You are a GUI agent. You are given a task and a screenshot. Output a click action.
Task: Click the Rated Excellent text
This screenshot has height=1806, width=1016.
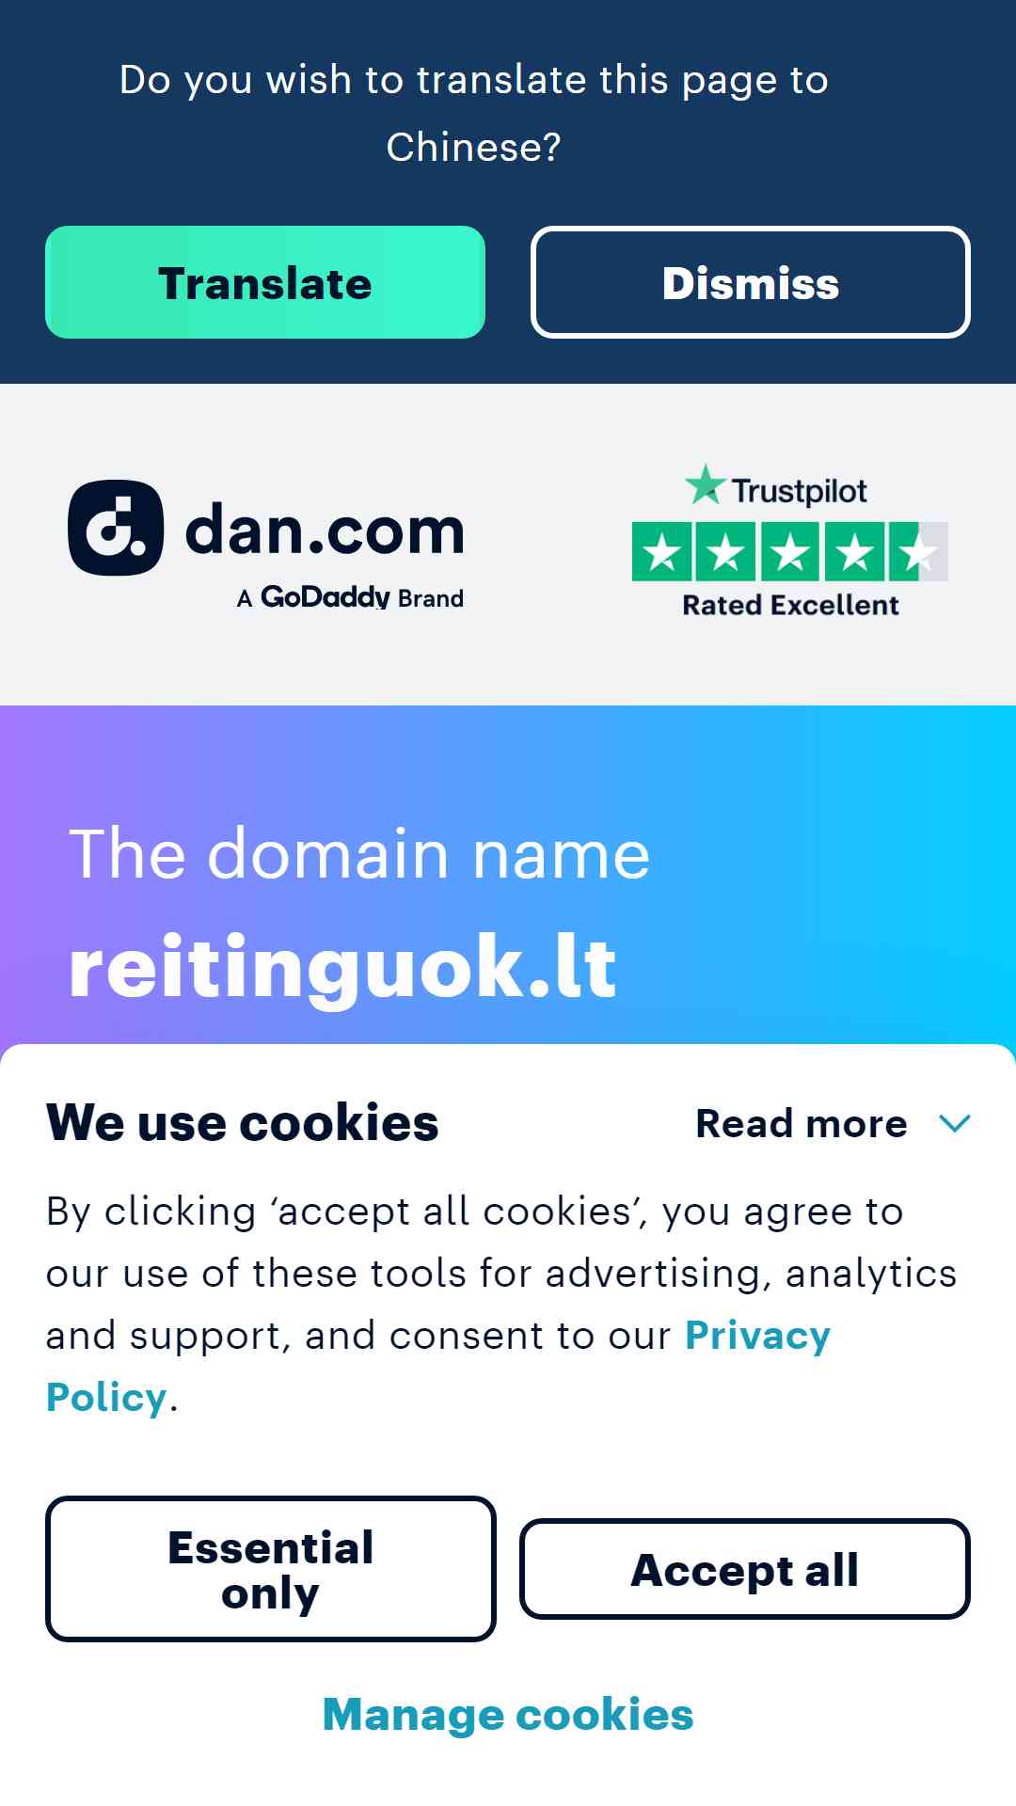tap(790, 605)
